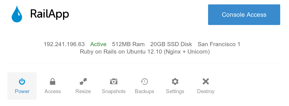Go to the Access tab label

[x=53, y=91]
